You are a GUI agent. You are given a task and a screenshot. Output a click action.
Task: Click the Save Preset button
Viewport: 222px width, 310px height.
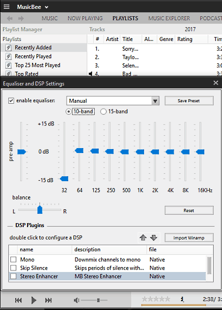189,101
